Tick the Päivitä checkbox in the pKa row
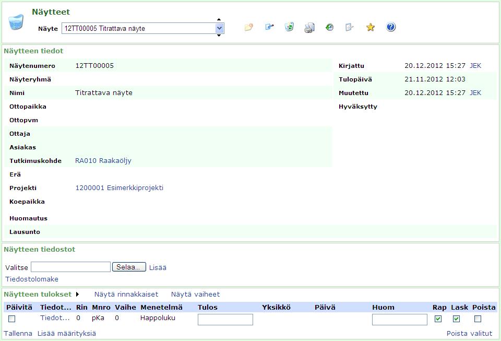This screenshot has height=341, width=501. click(12, 319)
